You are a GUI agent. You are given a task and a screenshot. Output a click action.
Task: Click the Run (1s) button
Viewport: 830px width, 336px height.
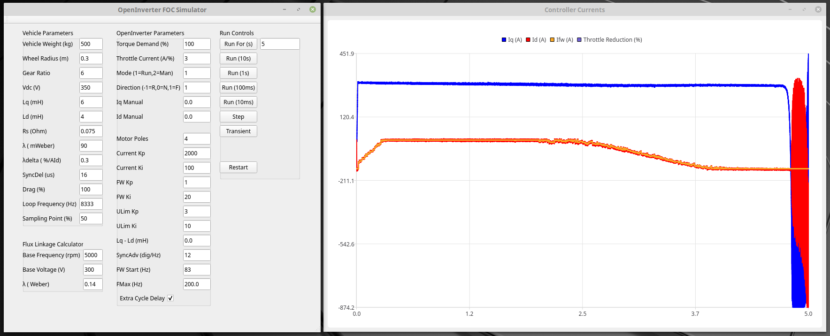[x=238, y=73]
